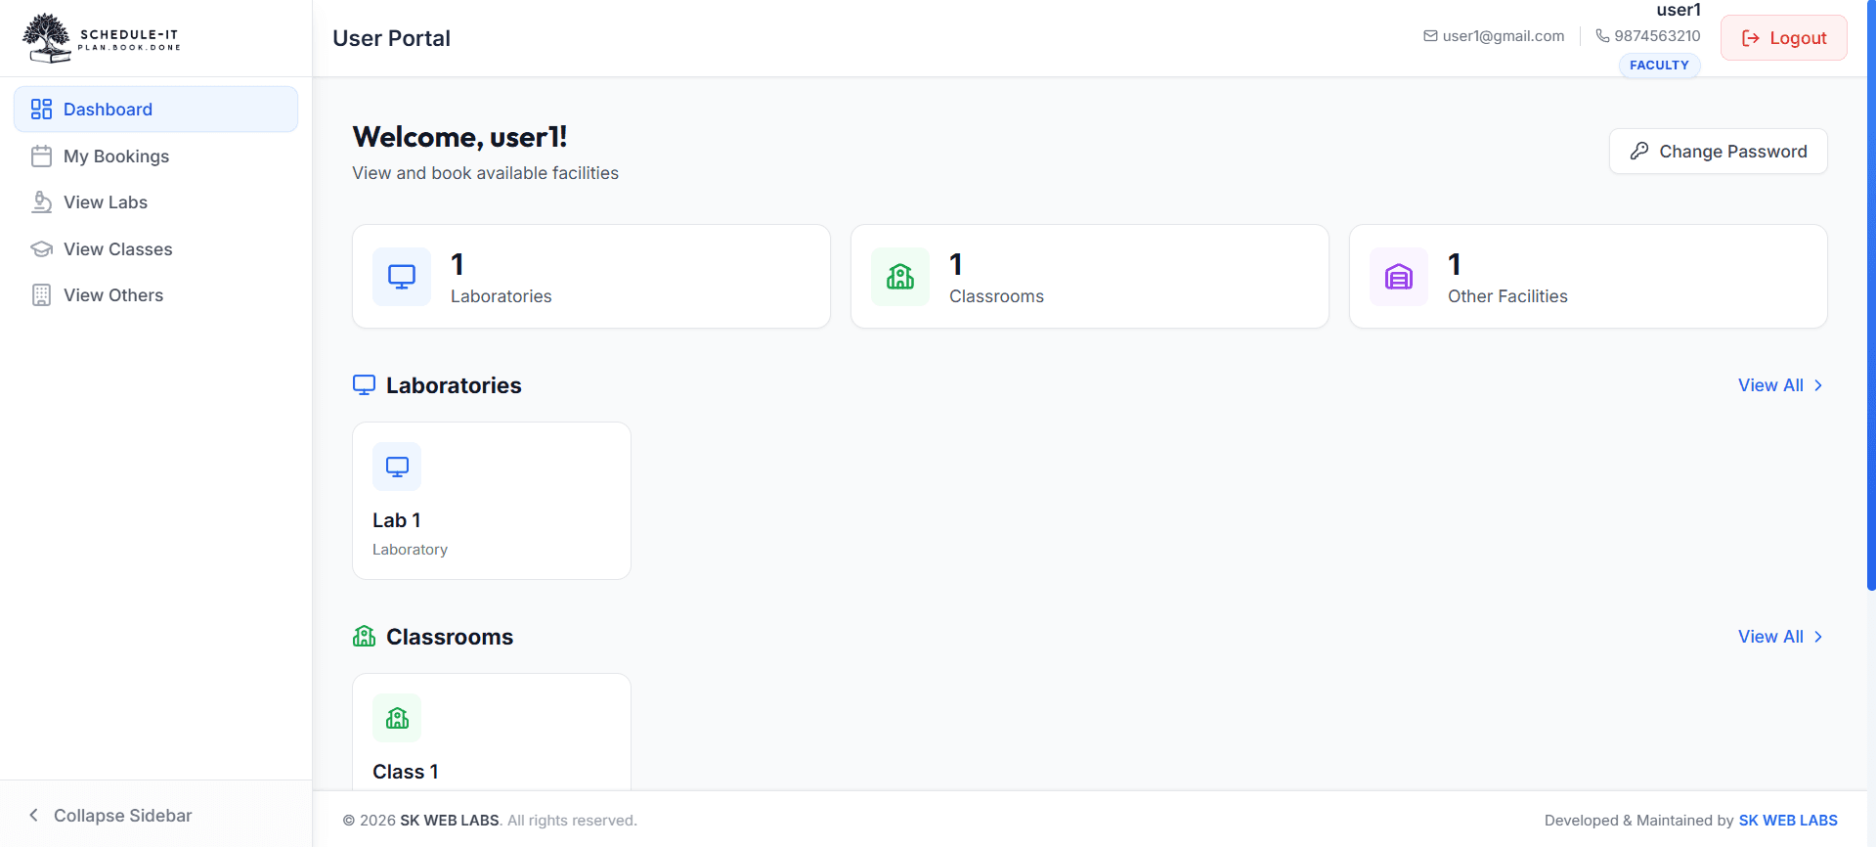
Task: Click the Classrooms green building icon
Action: [x=899, y=276]
